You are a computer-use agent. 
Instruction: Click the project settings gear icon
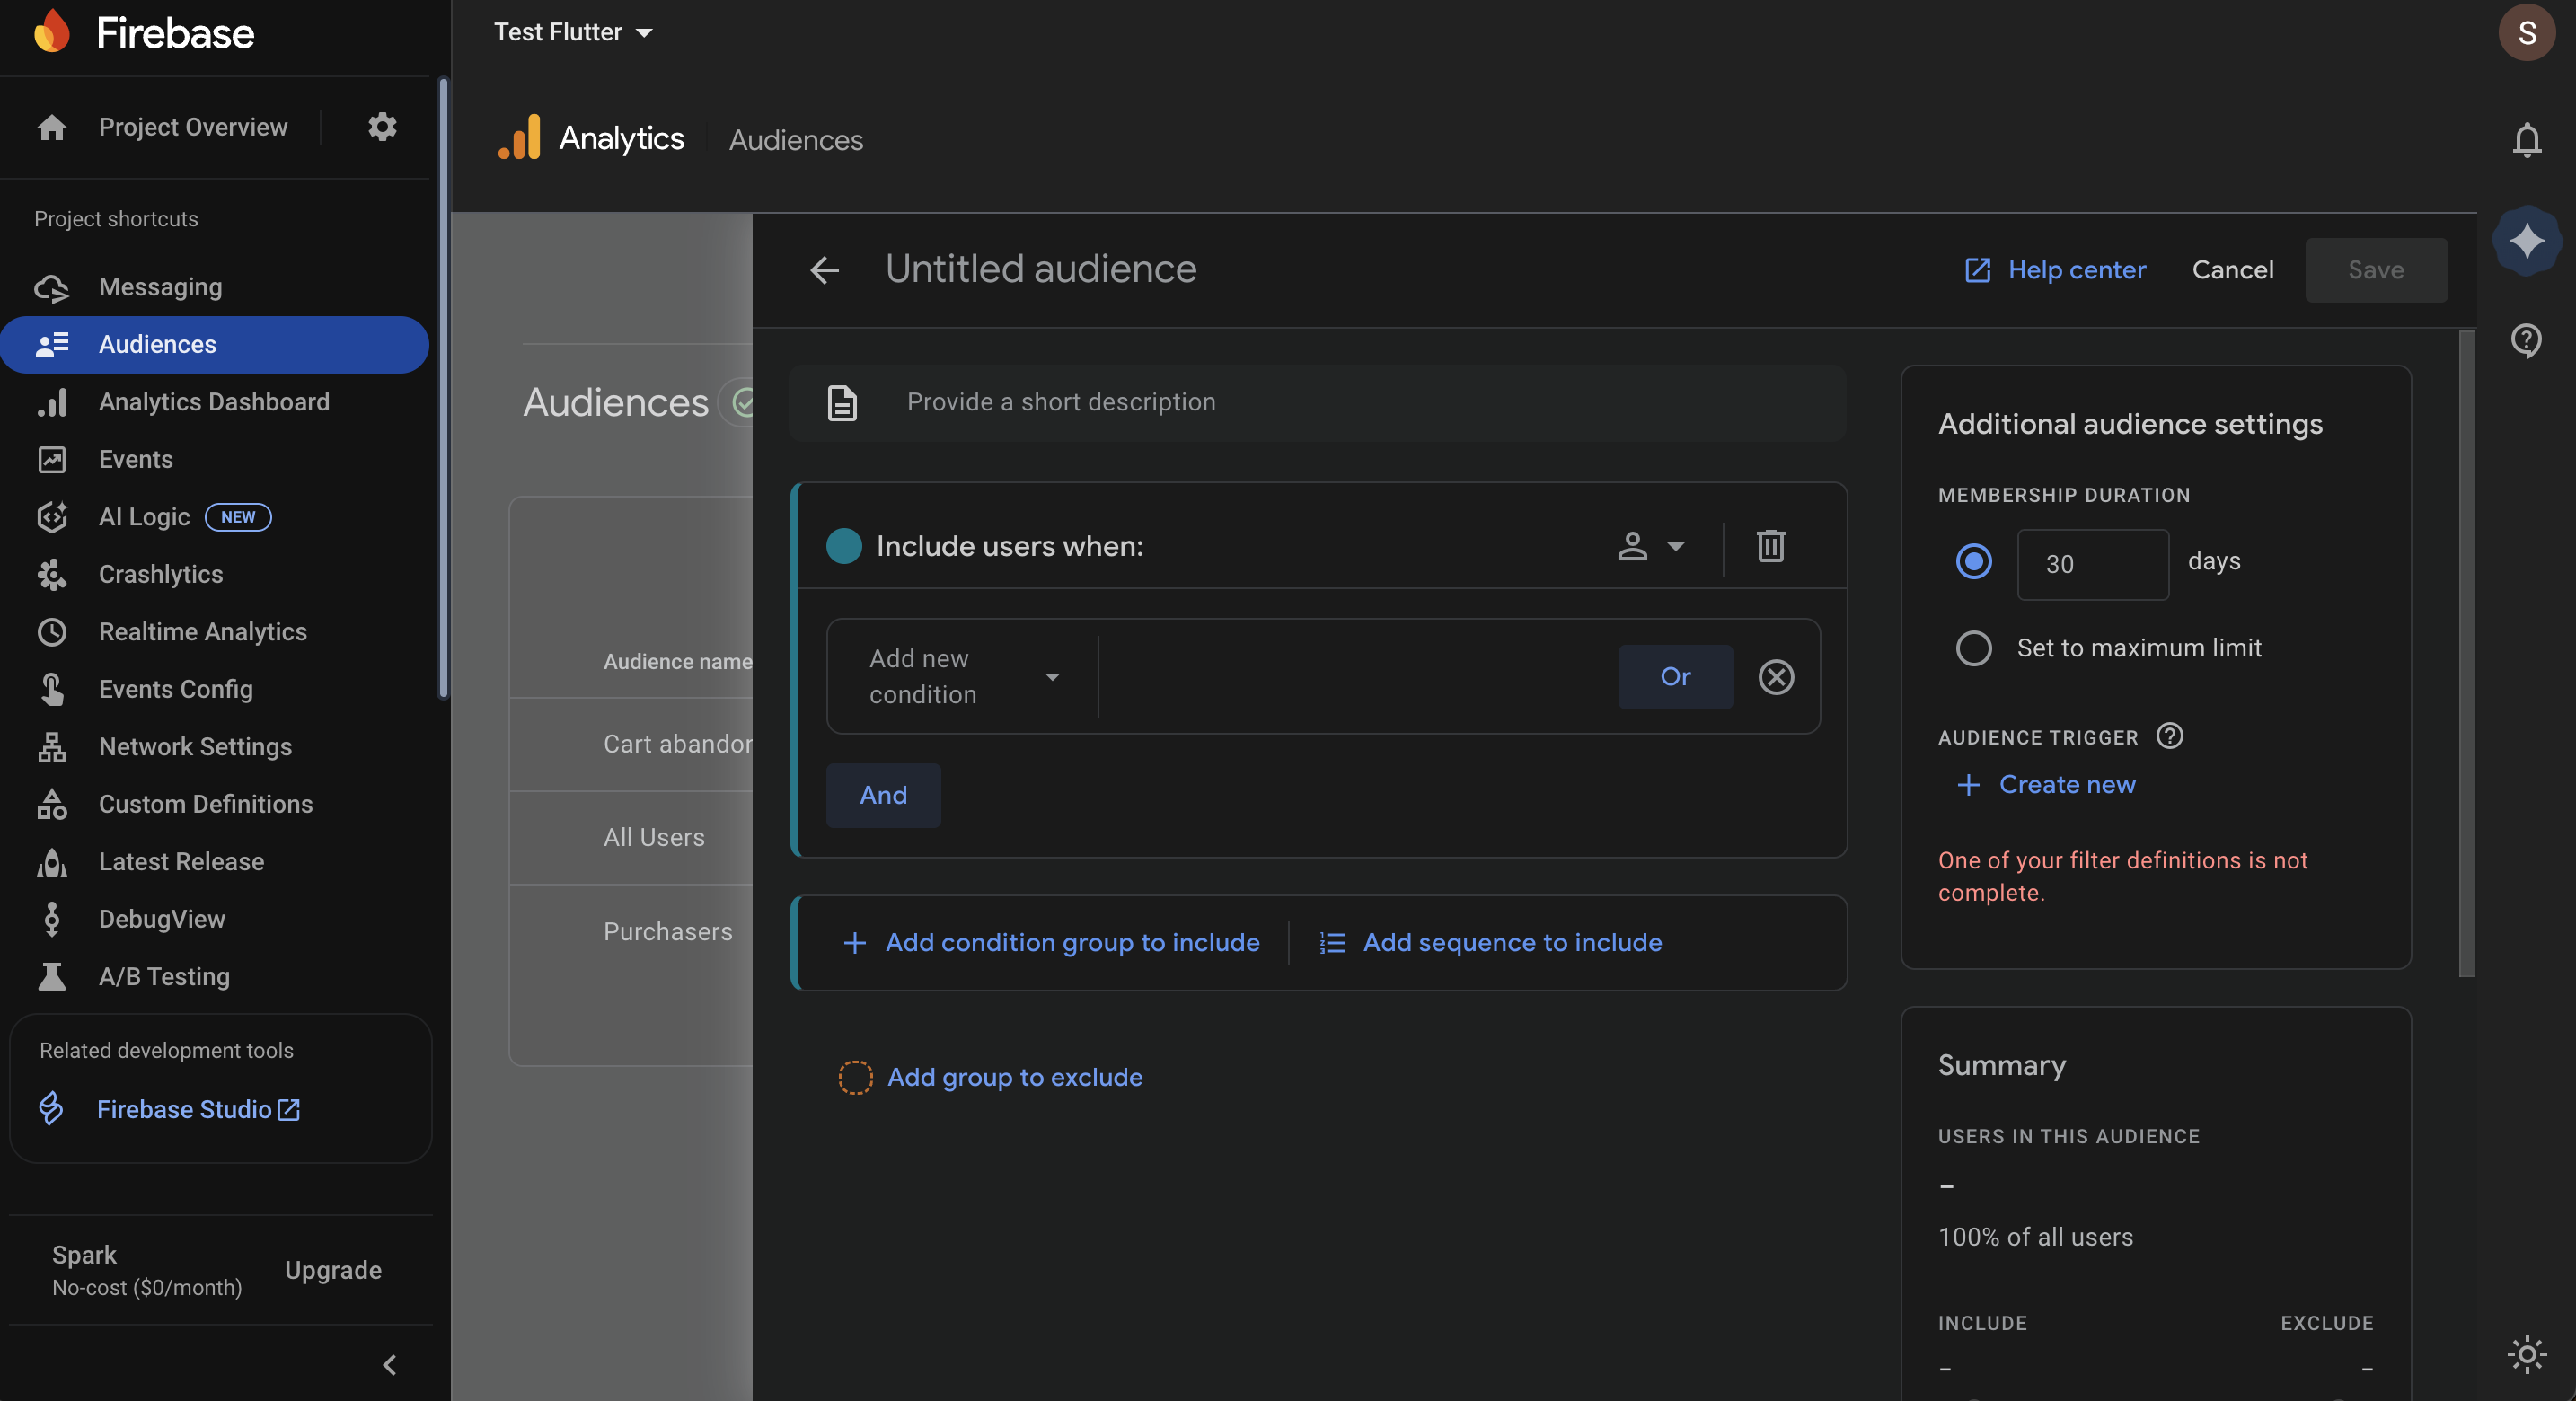coord(382,127)
